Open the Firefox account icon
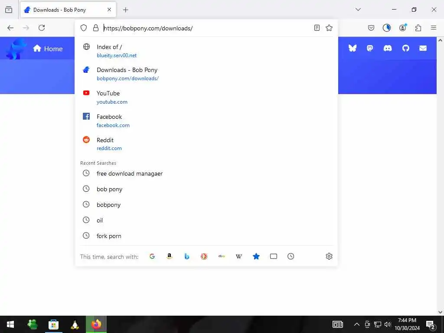 [x=403, y=28]
